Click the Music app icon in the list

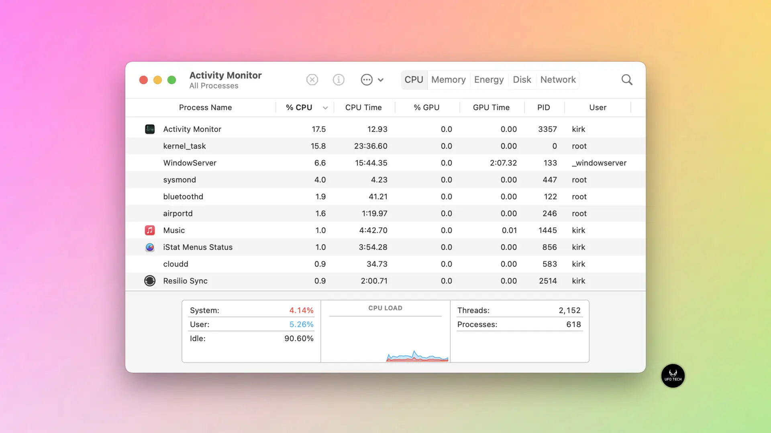click(150, 230)
